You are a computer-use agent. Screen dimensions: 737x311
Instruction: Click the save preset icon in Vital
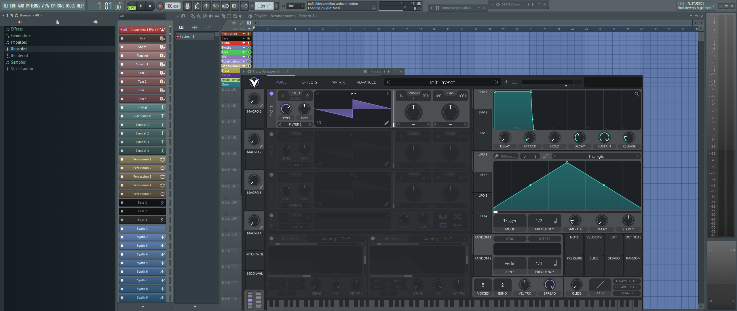(x=506, y=82)
